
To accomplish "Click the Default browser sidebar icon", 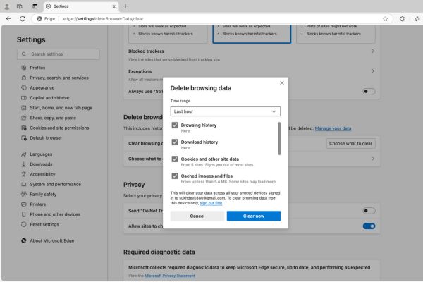I will [x=24, y=138].
